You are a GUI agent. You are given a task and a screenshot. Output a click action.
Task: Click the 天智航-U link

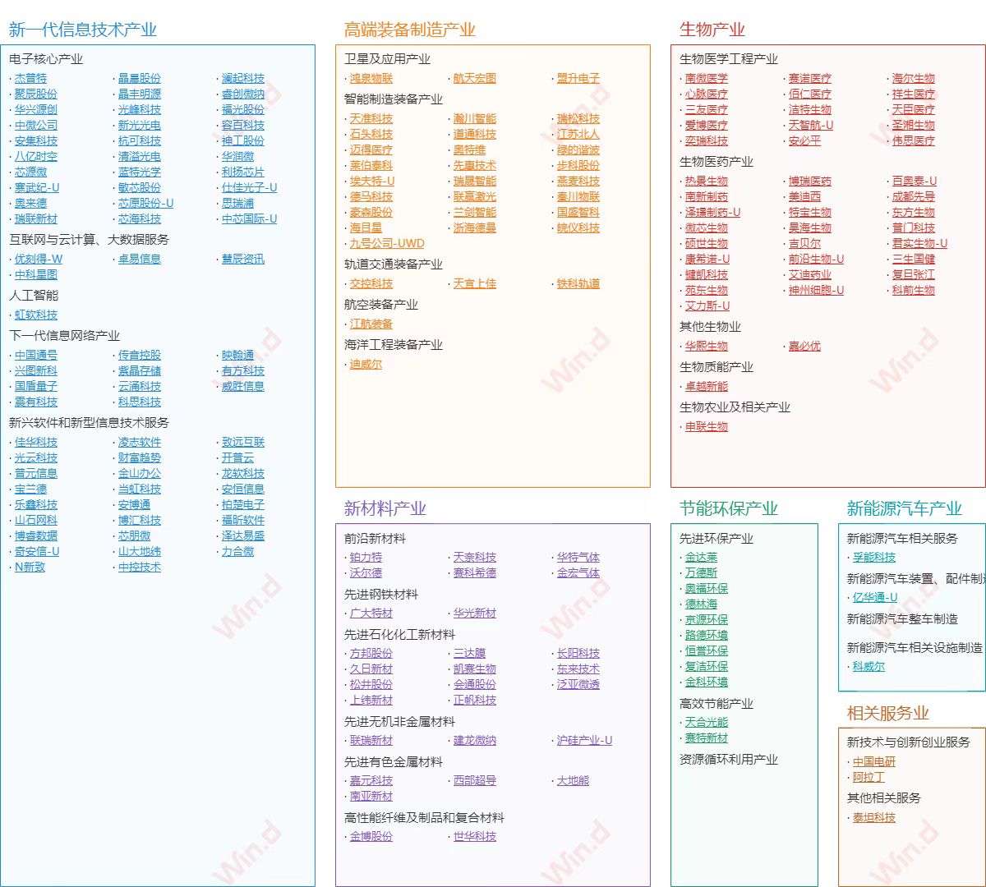(x=811, y=126)
